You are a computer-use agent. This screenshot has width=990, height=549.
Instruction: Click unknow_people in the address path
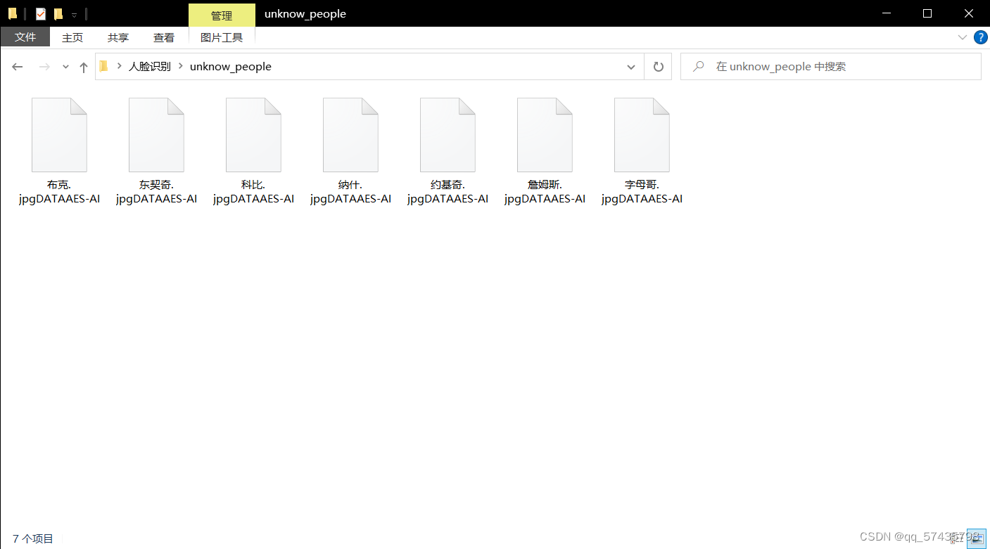(x=231, y=67)
